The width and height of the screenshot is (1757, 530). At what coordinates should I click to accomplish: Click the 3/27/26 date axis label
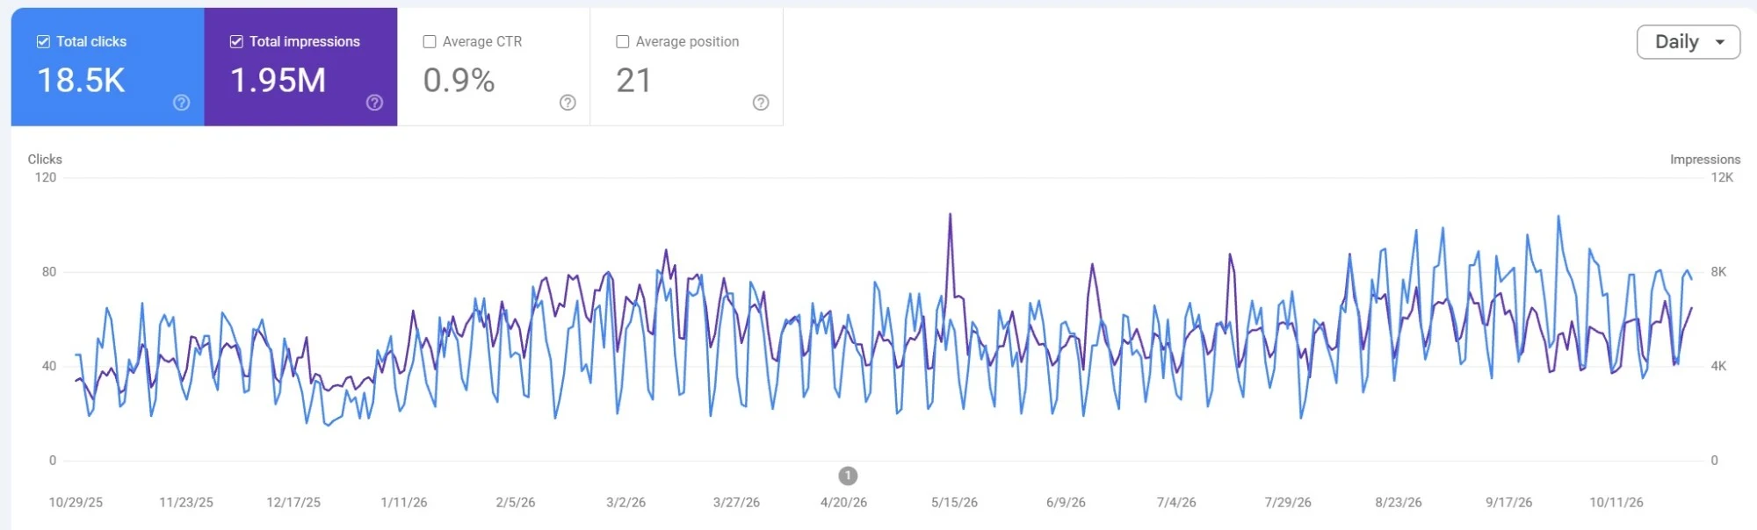tap(736, 503)
